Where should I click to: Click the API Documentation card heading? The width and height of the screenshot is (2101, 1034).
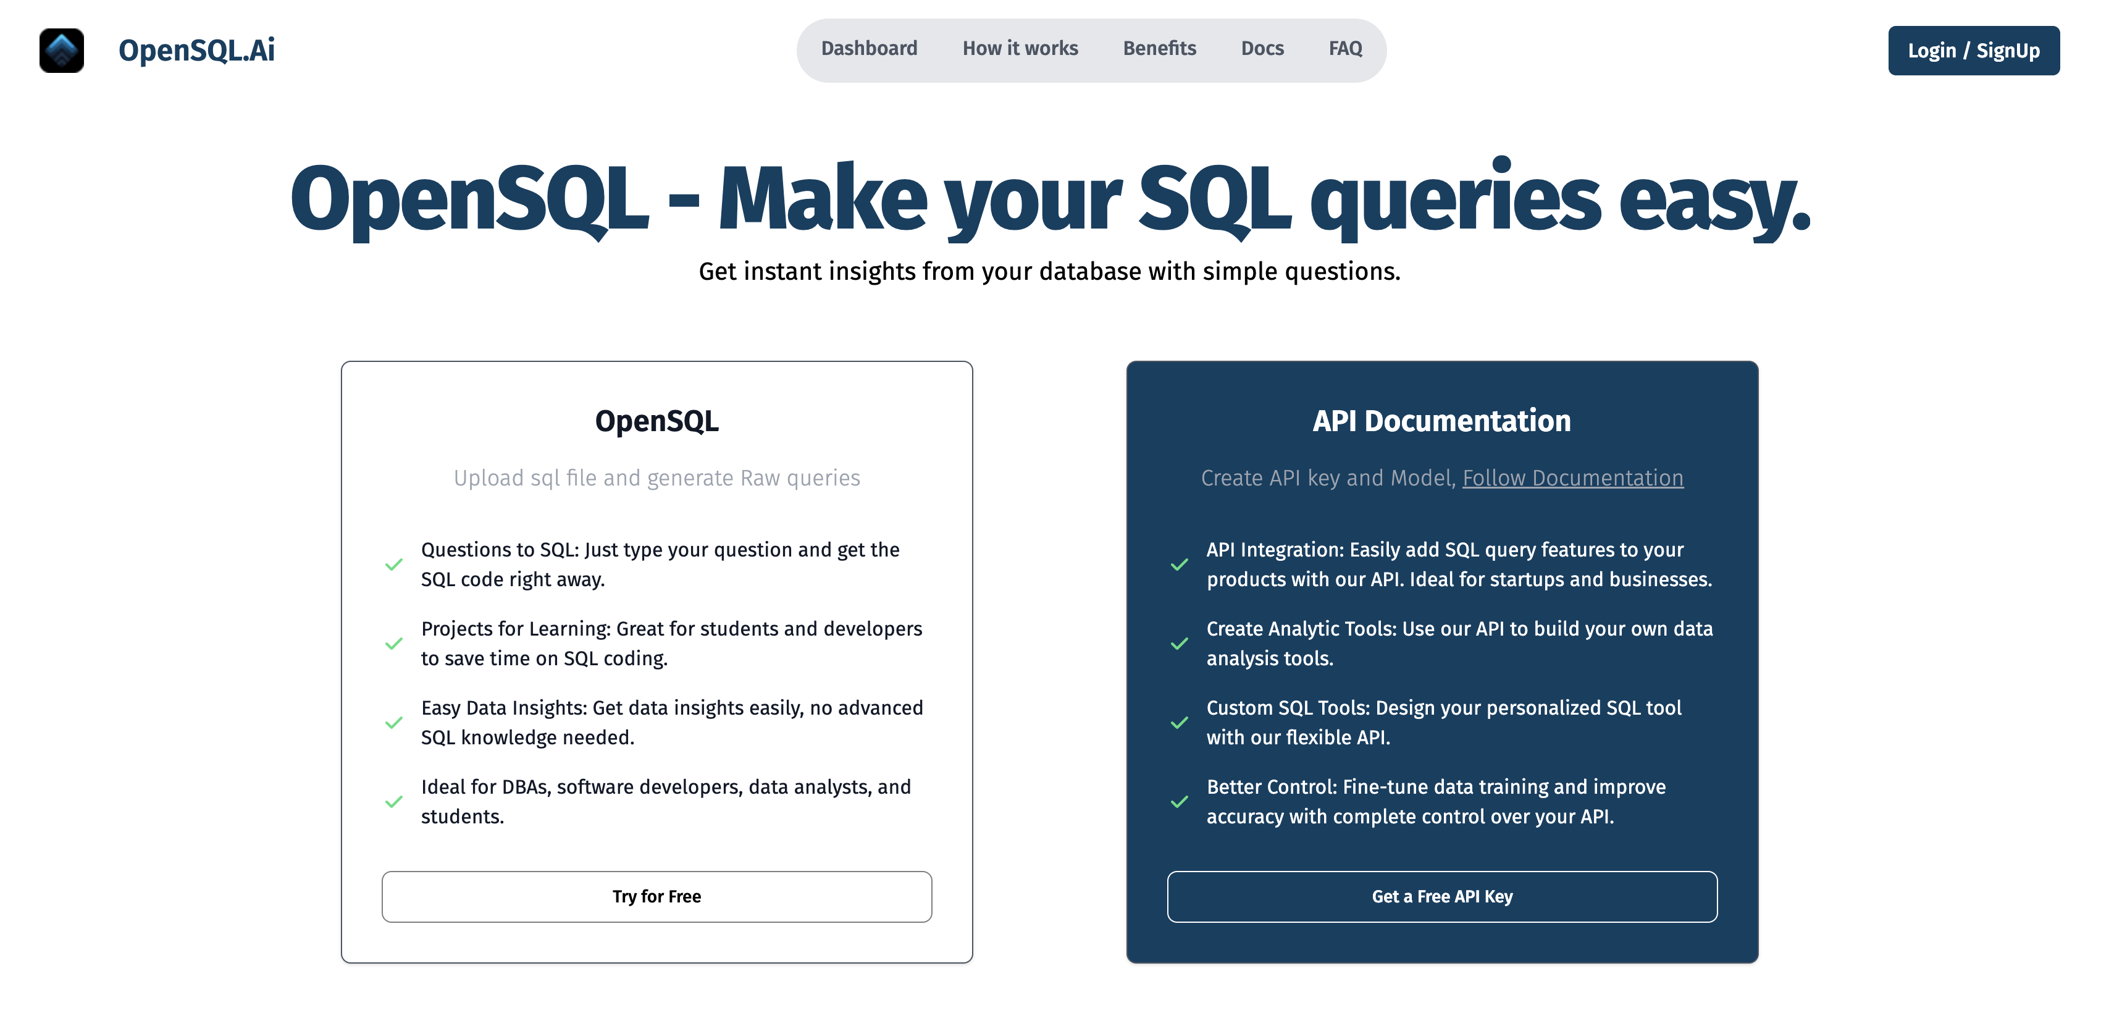pos(1441,421)
